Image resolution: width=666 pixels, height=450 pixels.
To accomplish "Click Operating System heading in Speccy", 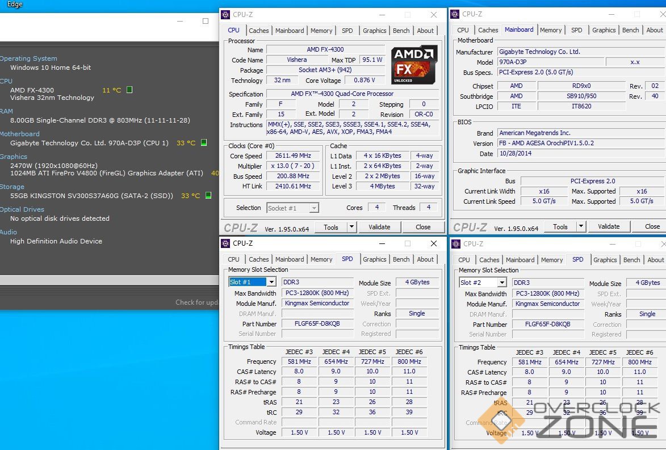I will point(28,58).
